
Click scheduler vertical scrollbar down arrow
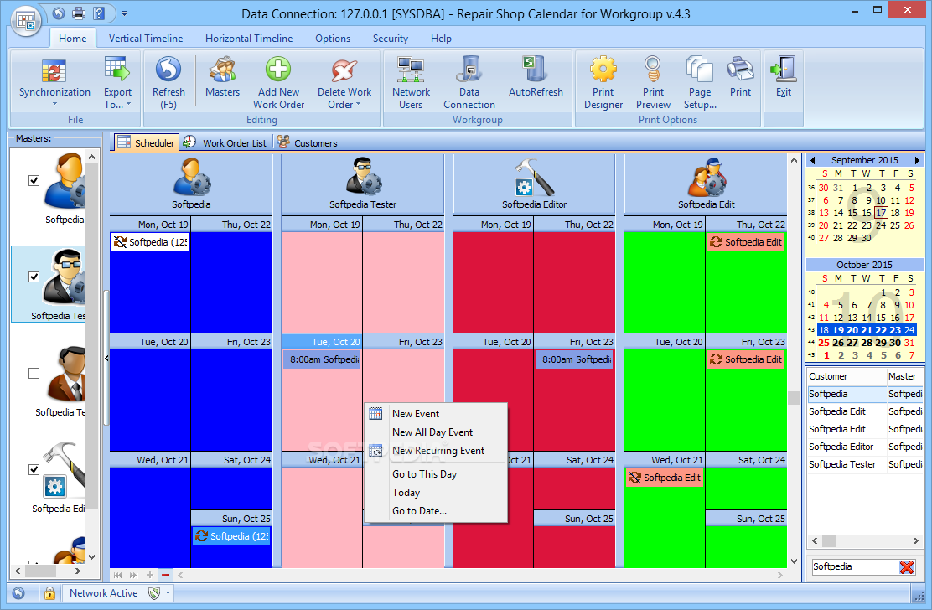[794, 561]
